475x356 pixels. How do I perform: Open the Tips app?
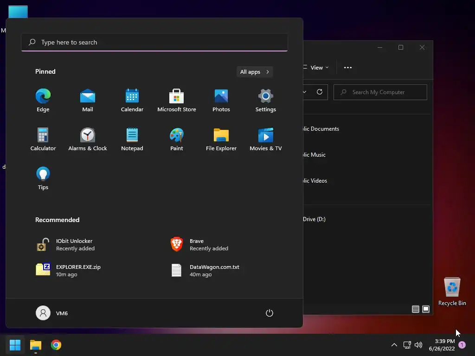[43, 178]
